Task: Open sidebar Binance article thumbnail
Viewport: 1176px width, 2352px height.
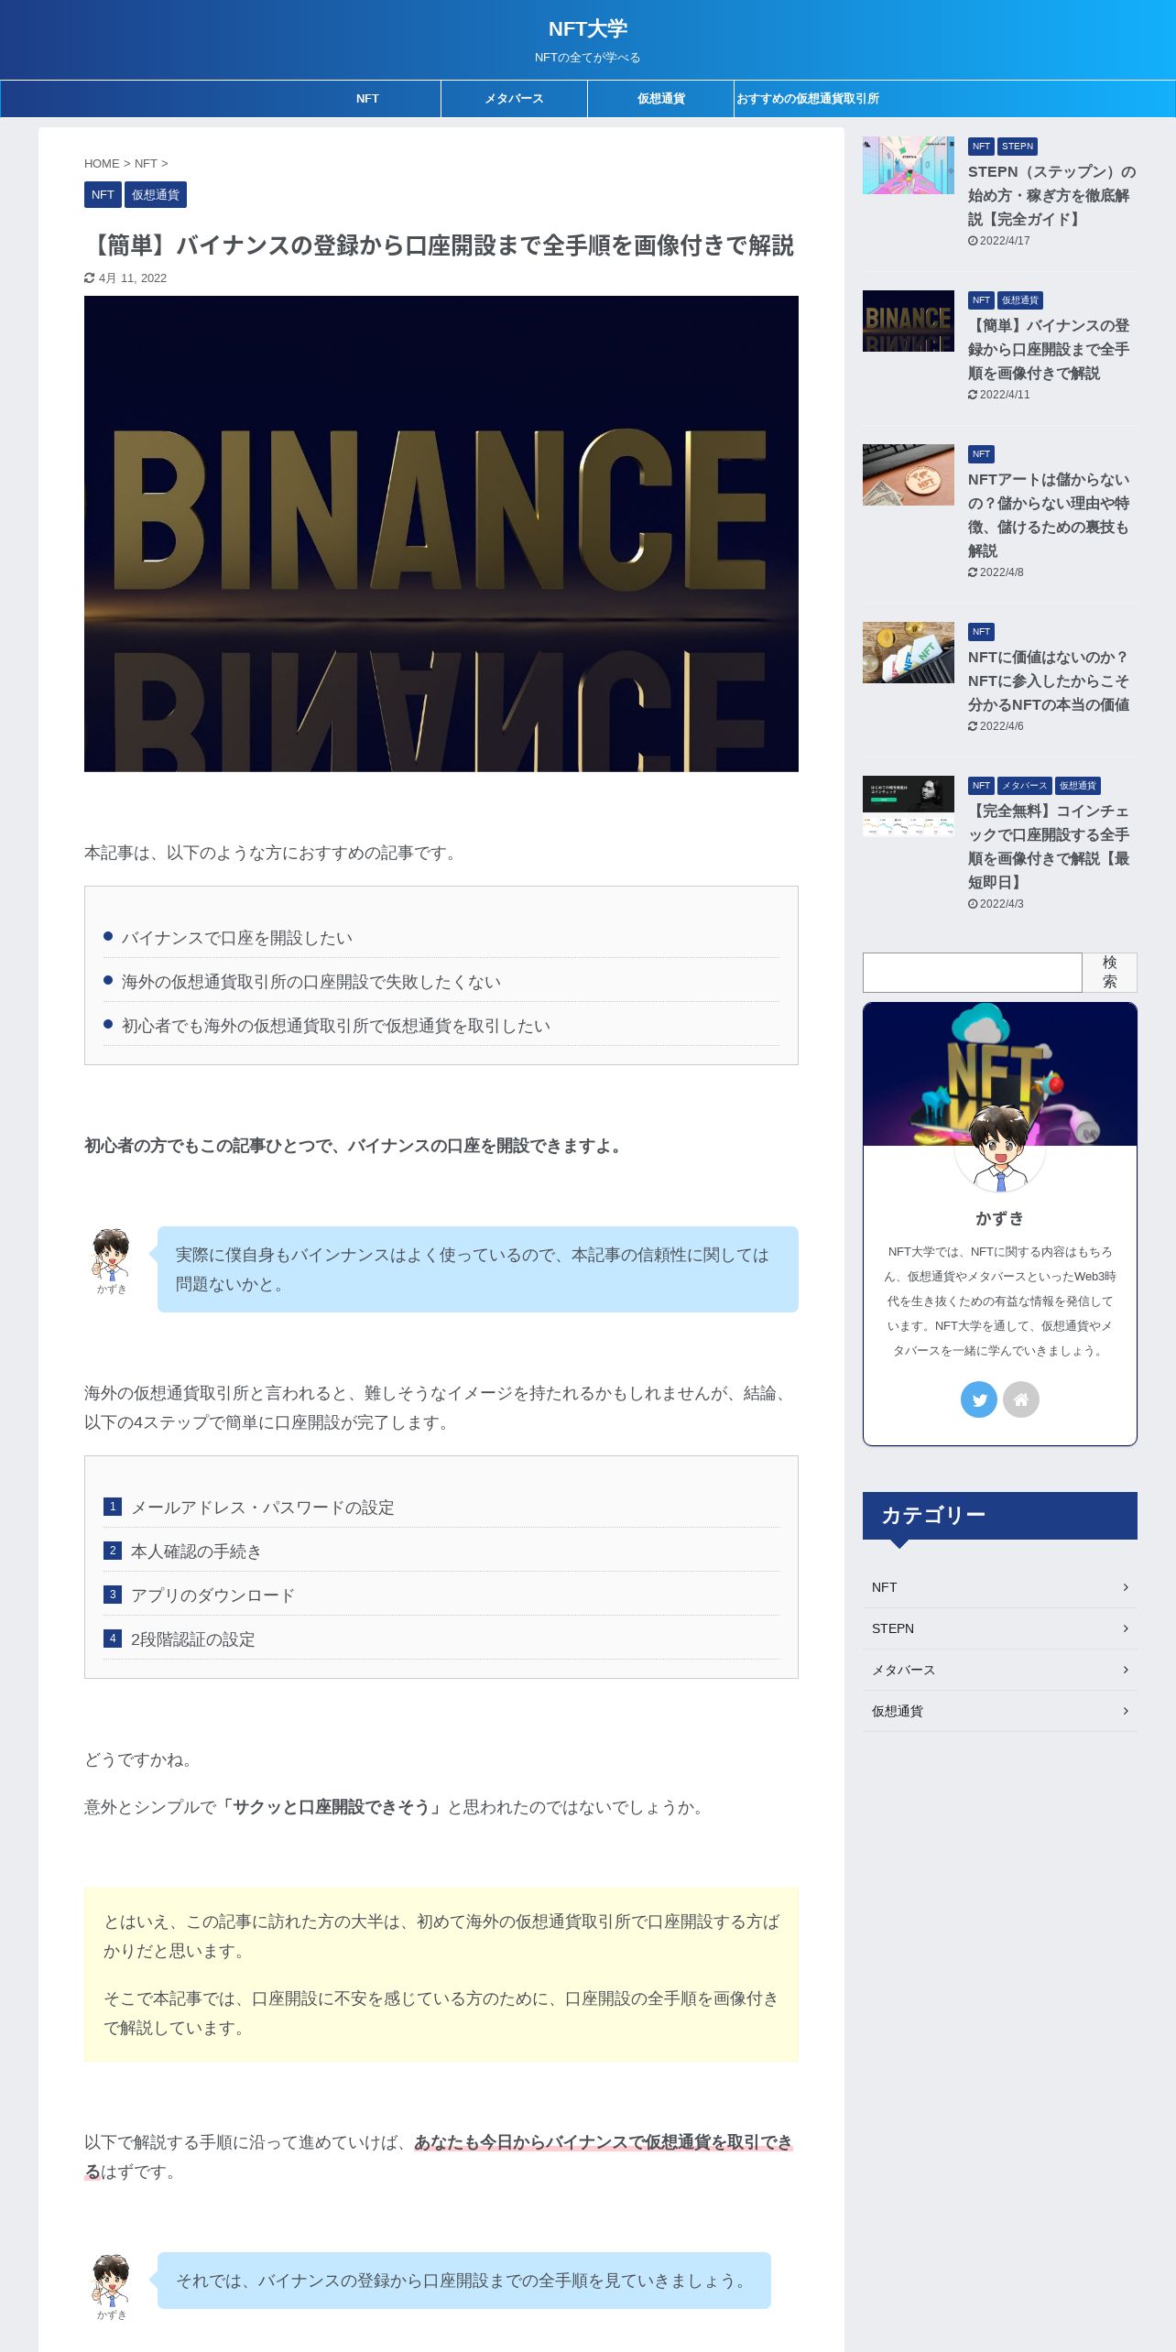Action: coord(909,321)
